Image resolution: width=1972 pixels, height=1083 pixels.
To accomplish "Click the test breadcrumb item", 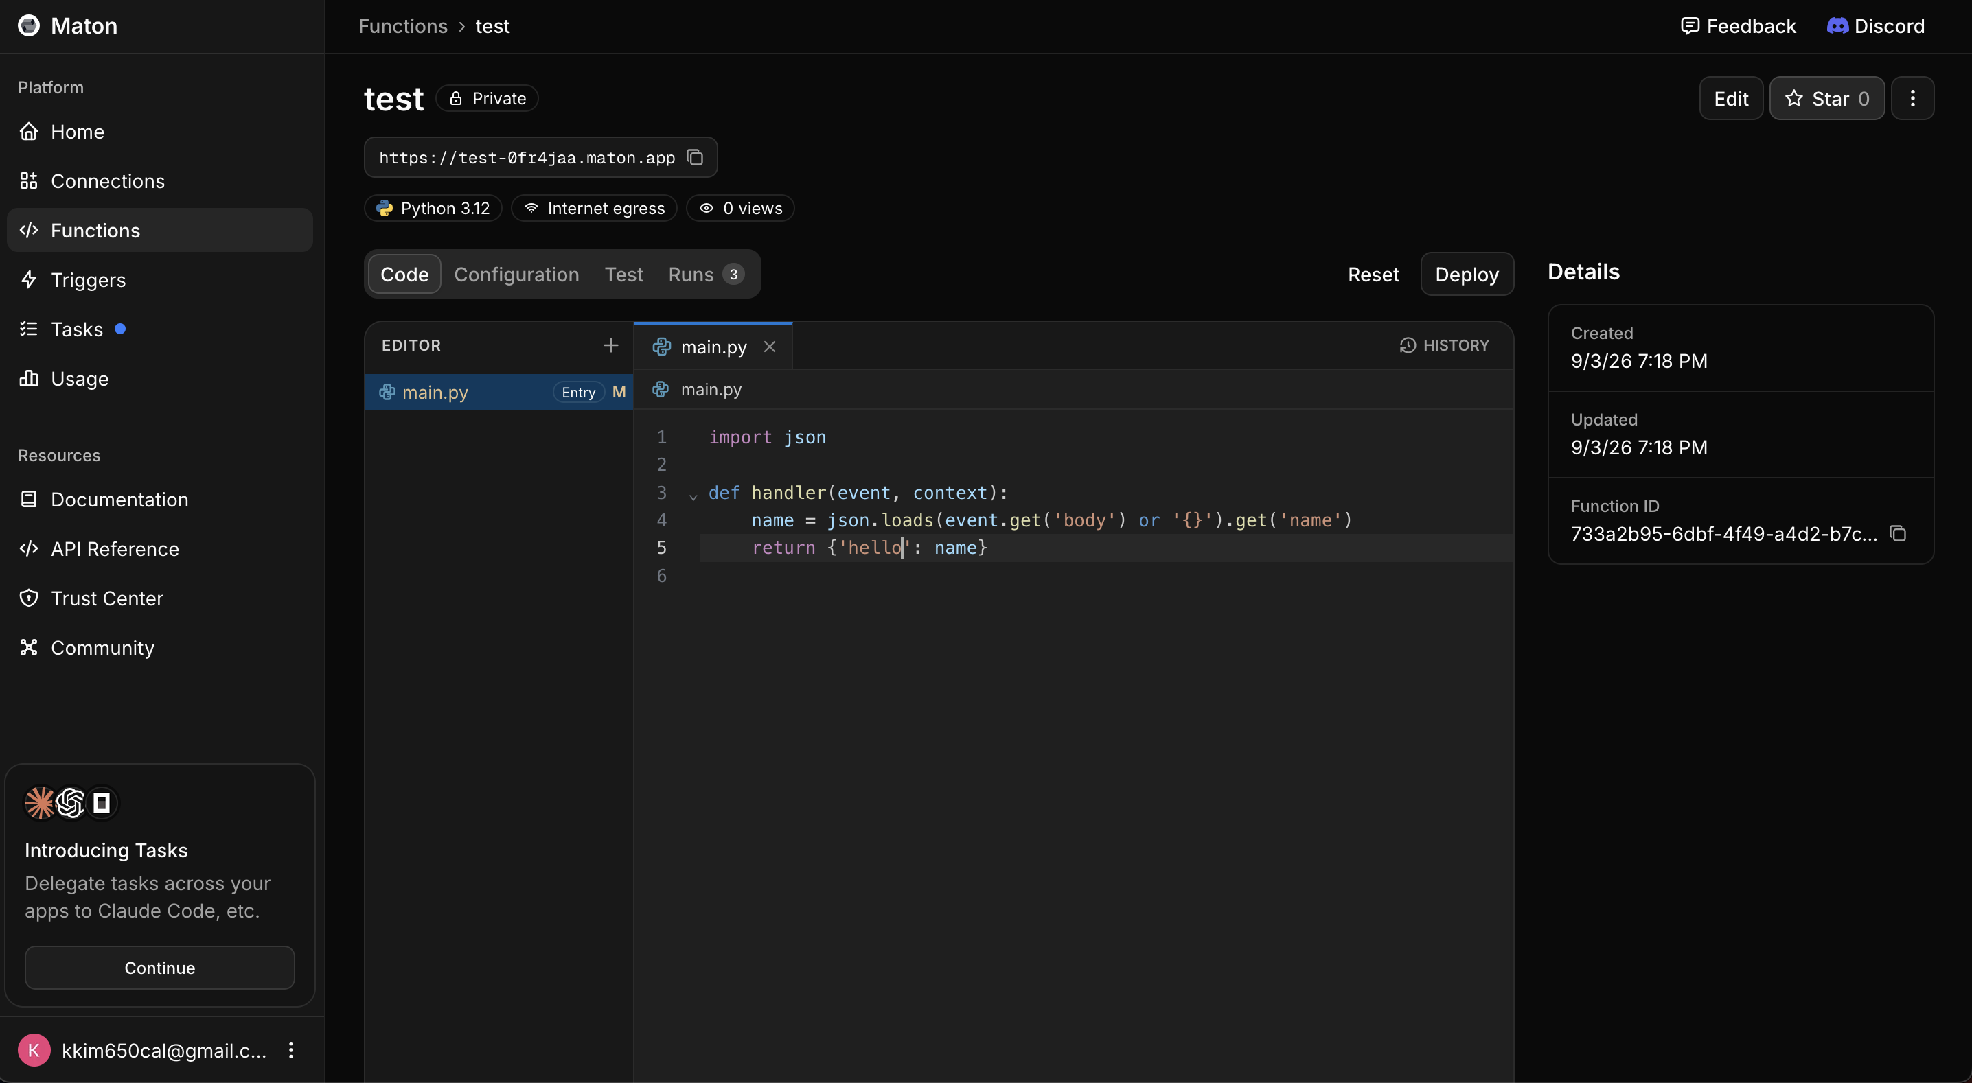I will click(x=492, y=26).
